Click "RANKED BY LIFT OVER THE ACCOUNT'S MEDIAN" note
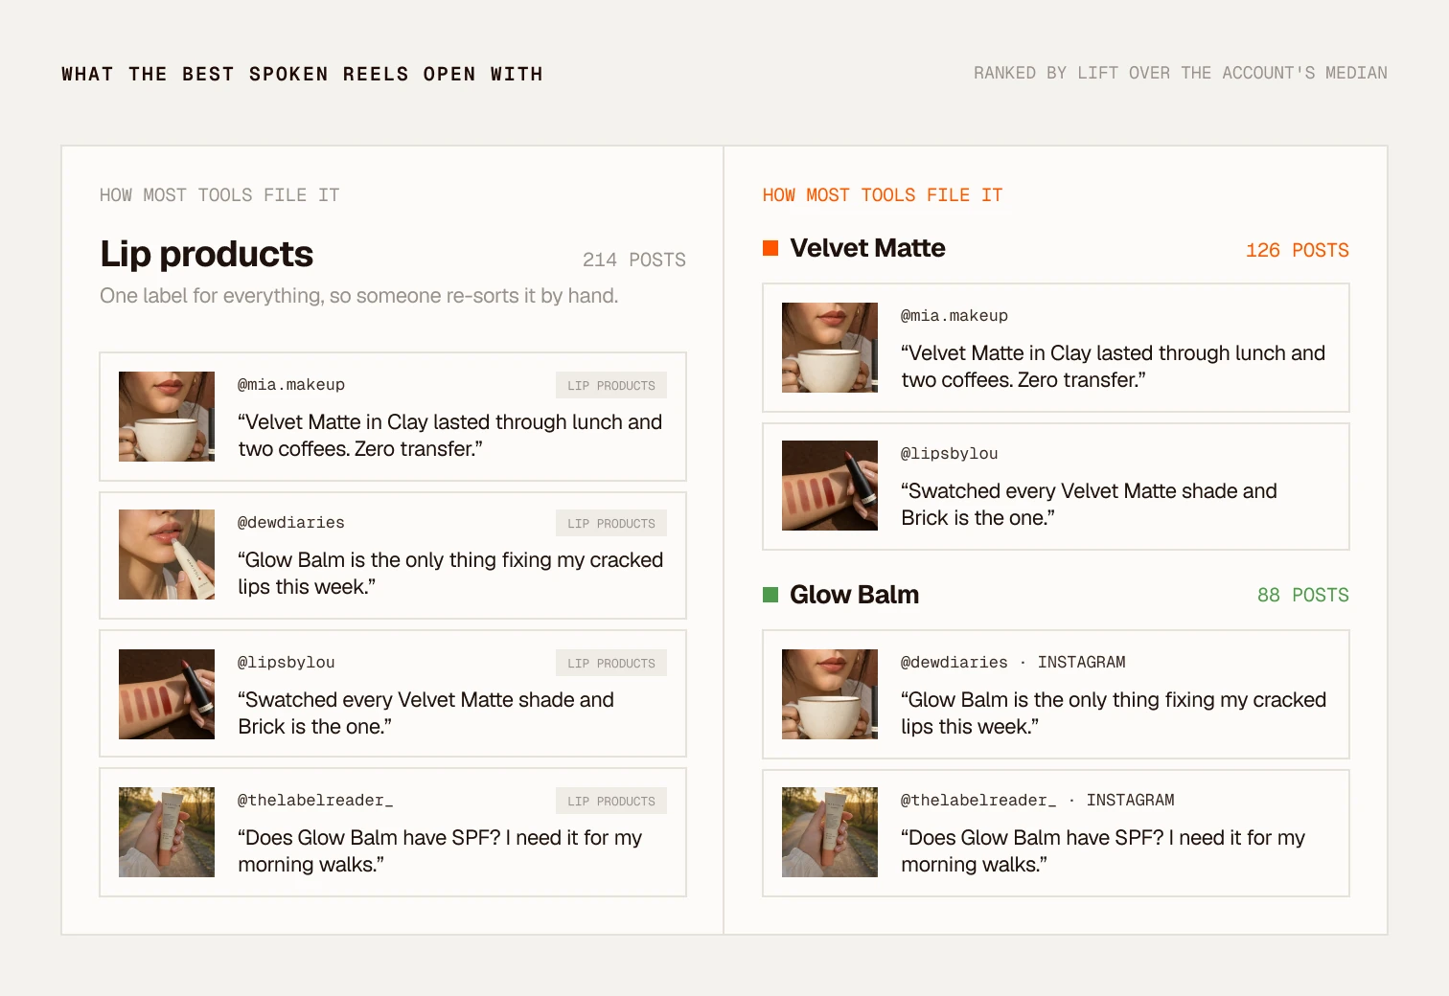This screenshot has height=996, width=1449. (x=1181, y=73)
